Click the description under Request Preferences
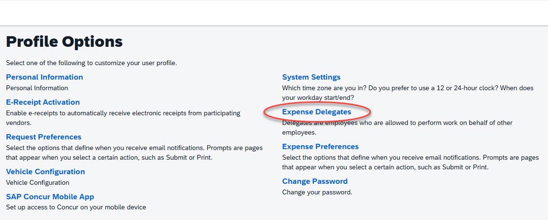548x220 pixels. (x=134, y=148)
